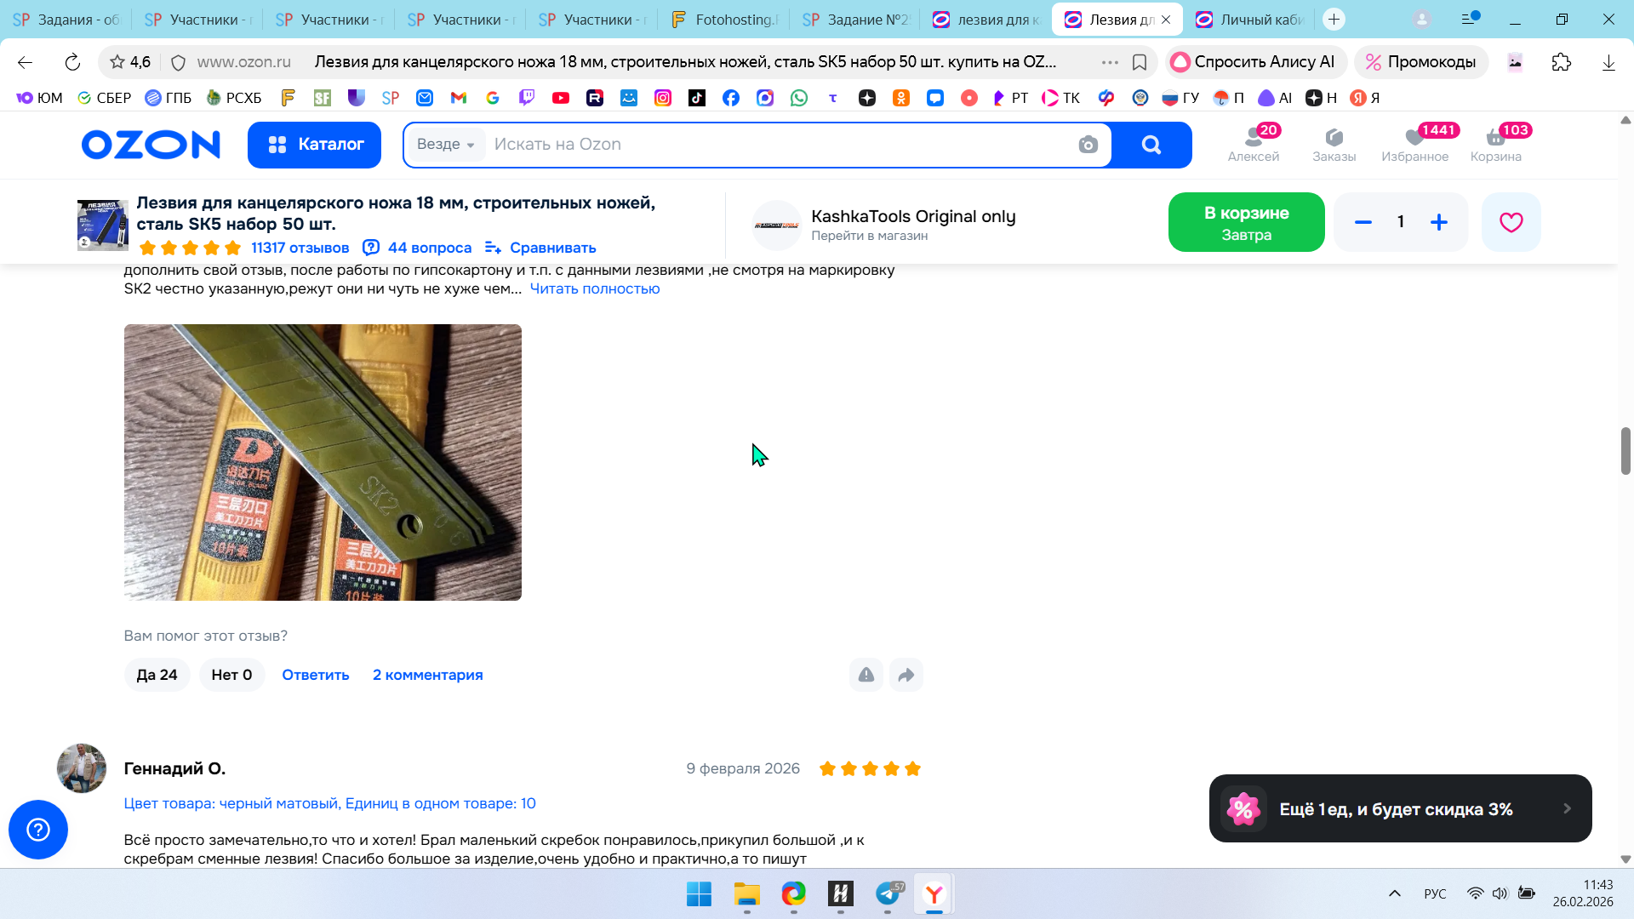Switch to the Личный кабинет browser tab
This screenshot has width=1634, height=919.
tap(1250, 19)
